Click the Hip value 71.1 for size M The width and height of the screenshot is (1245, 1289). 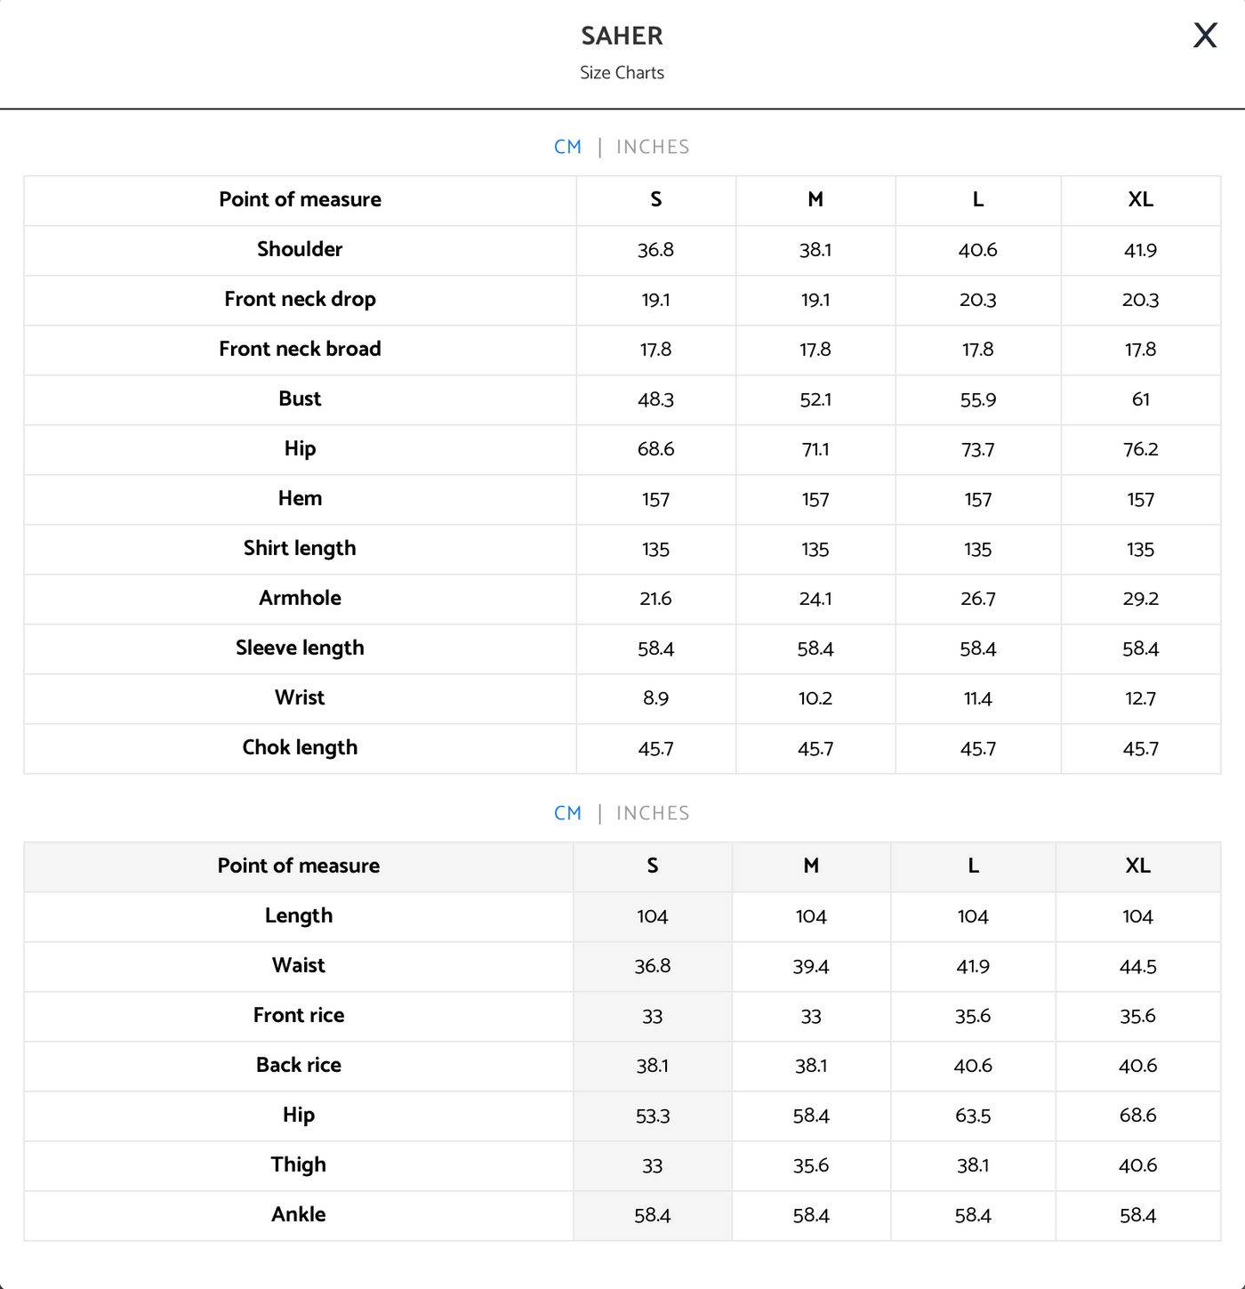pos(815,449)
